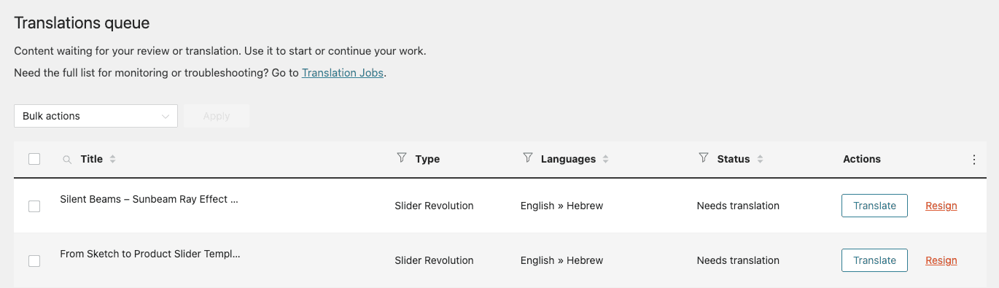Tick the select-all checkbox in header
The image size is (999, 288).
tap(34, 159)
